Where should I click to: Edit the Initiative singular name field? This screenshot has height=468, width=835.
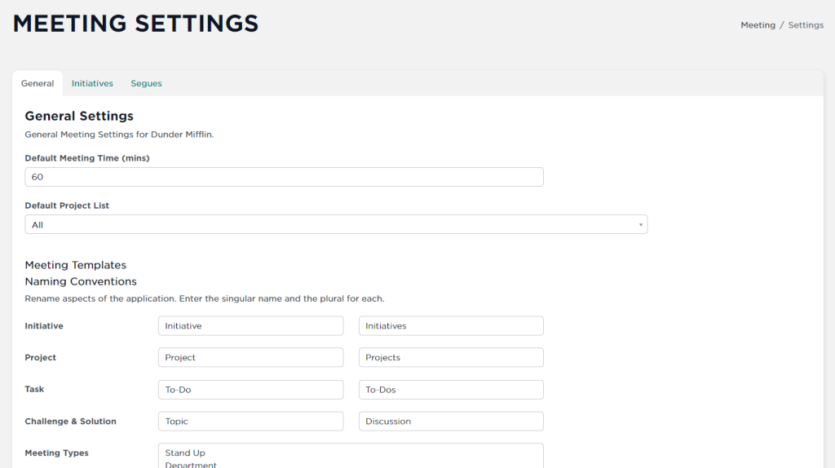[250, 326]
